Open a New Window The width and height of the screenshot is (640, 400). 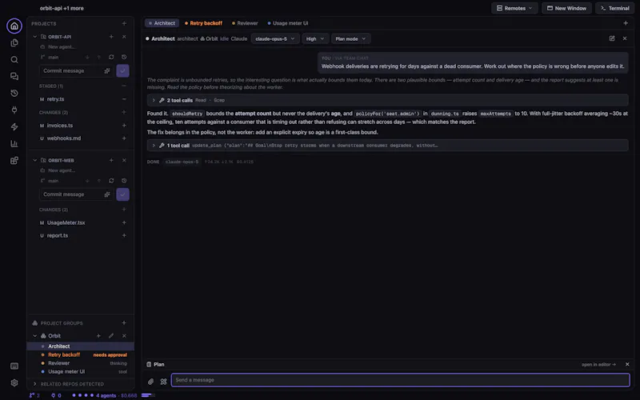[566, 8]
